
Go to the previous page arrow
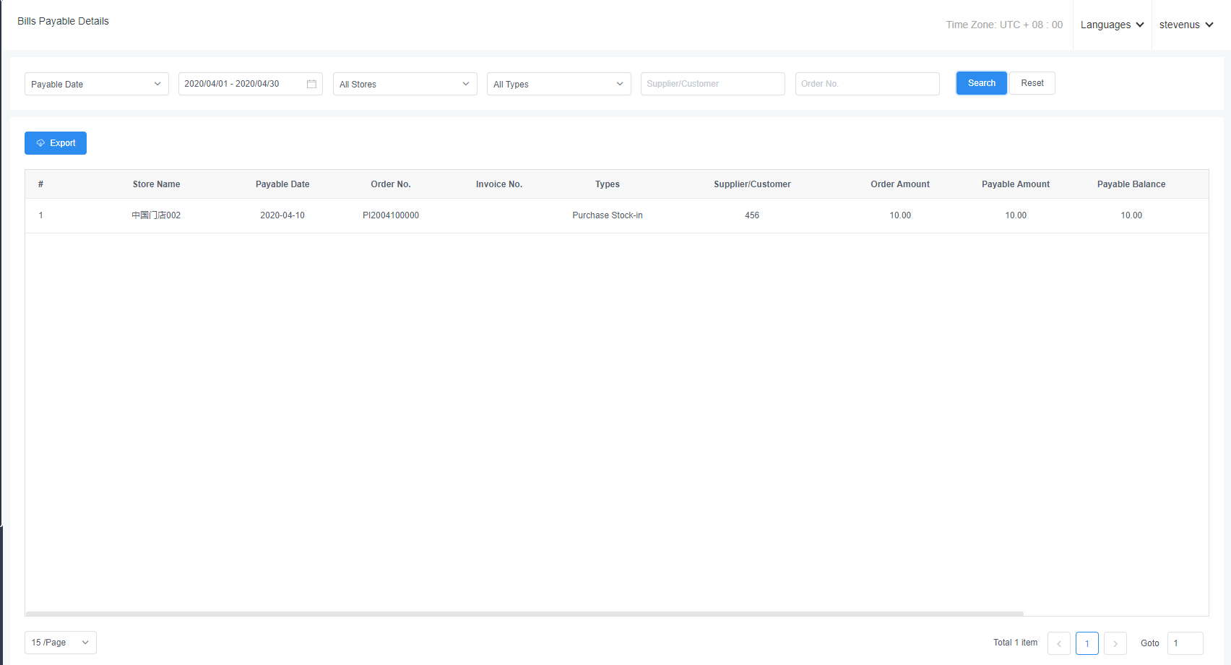click(1058, 643)
